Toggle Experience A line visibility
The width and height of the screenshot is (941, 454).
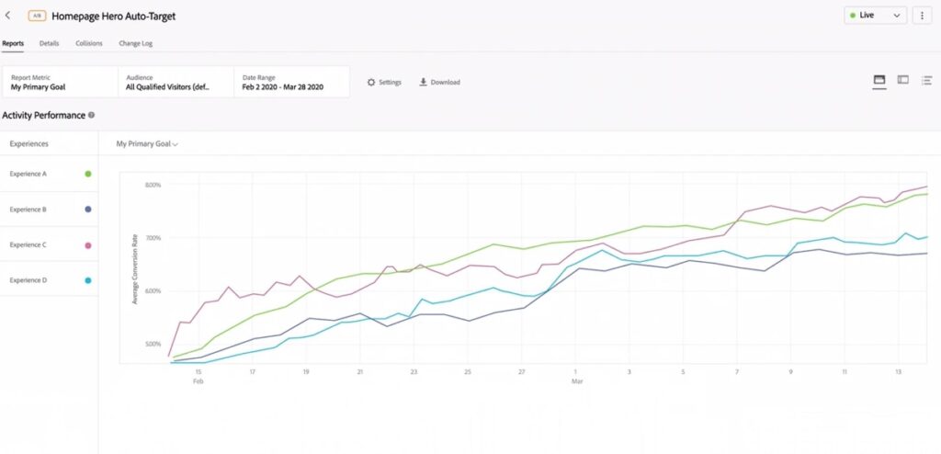[x=87, y=174]
